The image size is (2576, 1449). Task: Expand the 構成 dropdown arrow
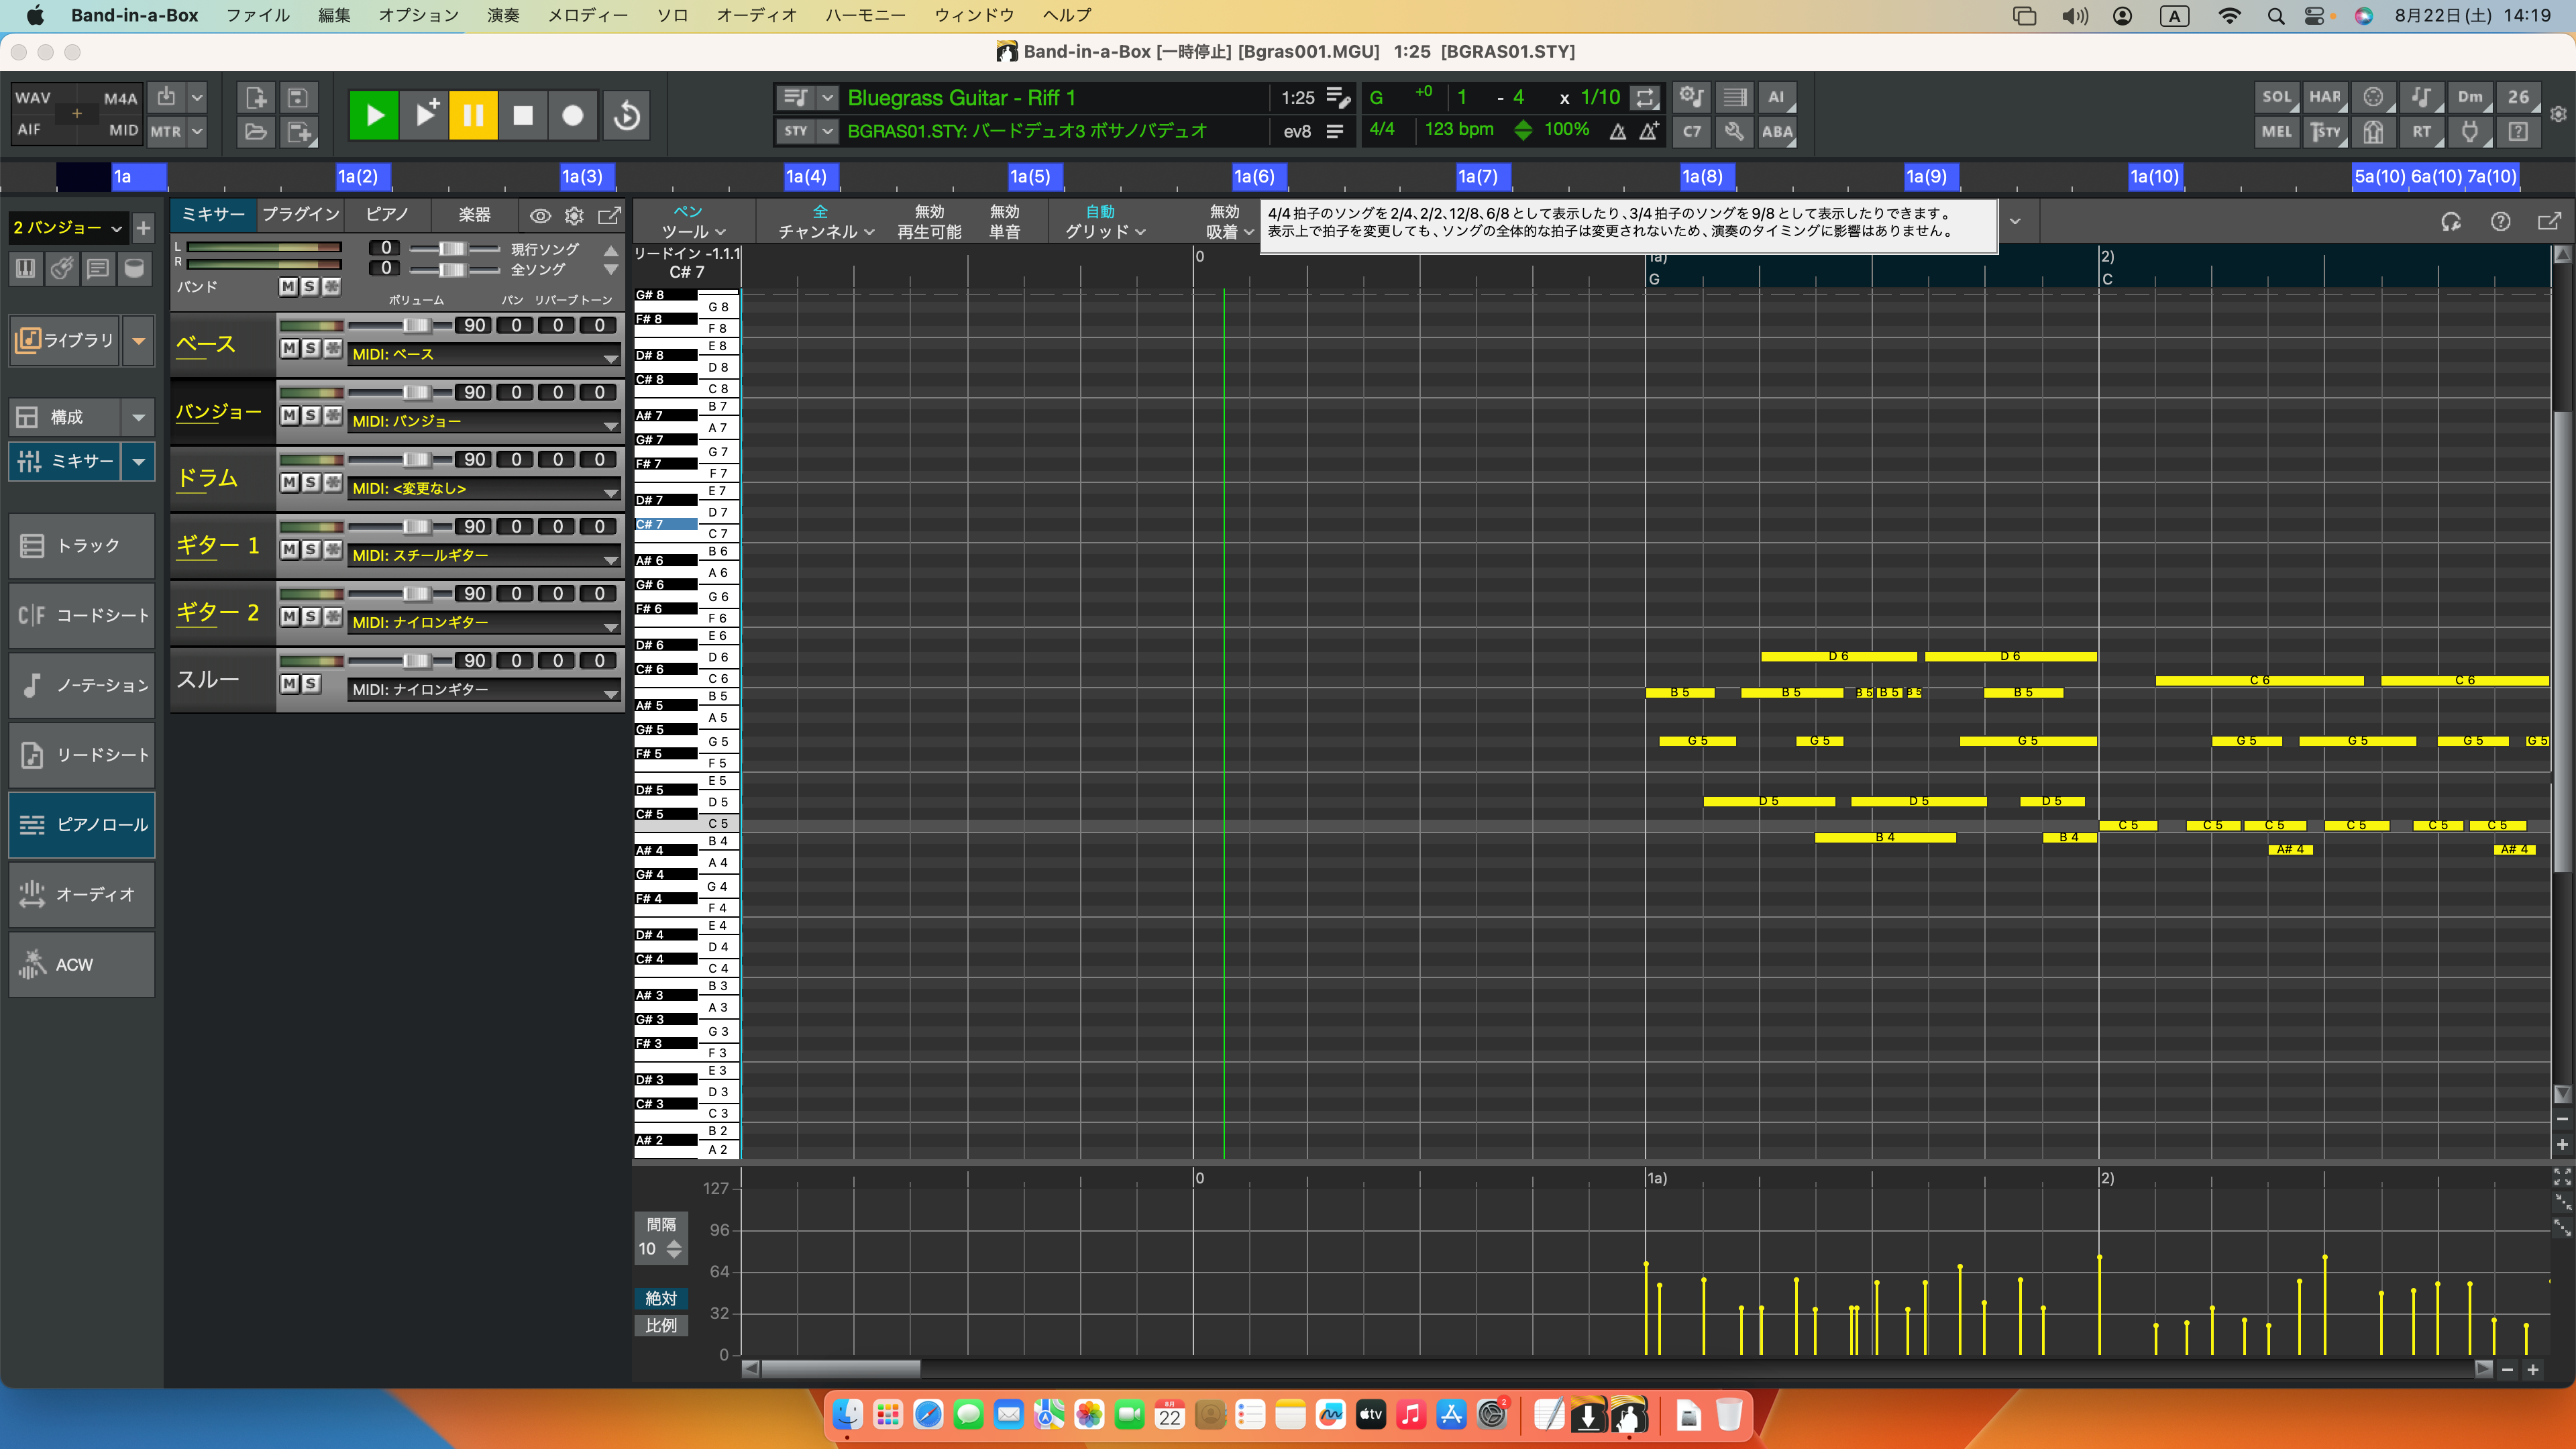139,417
